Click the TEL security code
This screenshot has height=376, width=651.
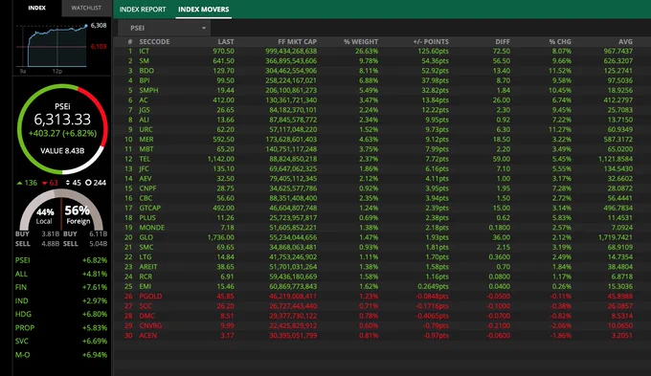(145, 159)
